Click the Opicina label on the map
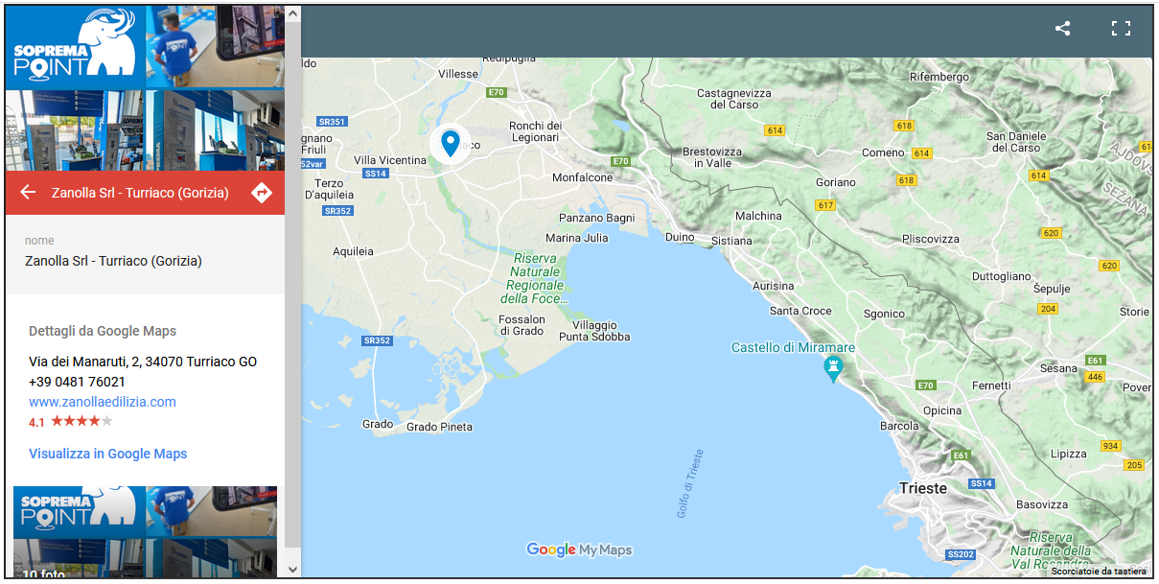The height and width of the screenshot is (584, 1159). pyautogui.click(x=941, y=410)
